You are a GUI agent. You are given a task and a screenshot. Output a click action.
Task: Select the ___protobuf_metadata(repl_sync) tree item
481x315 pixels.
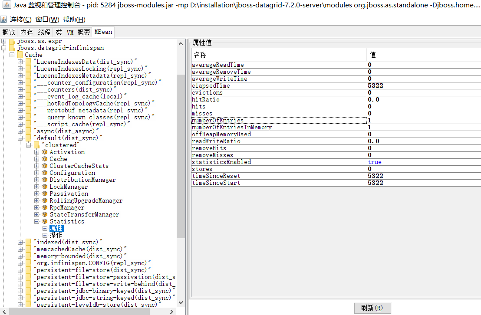91,110
